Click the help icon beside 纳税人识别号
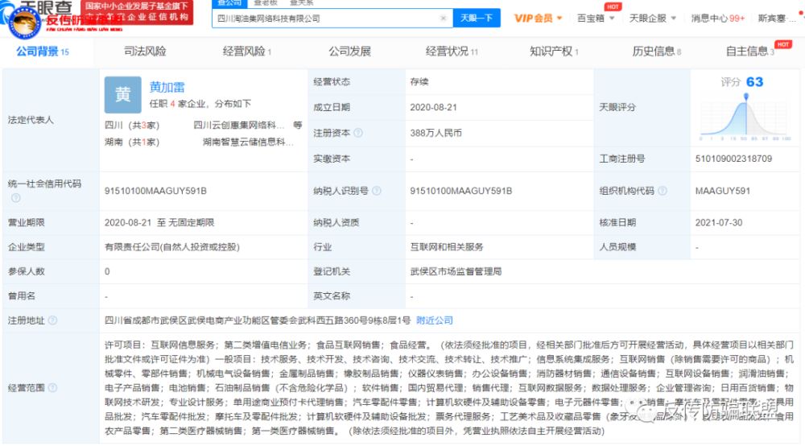This screenshot has height=446, width=805. click(x=376, y=191)
